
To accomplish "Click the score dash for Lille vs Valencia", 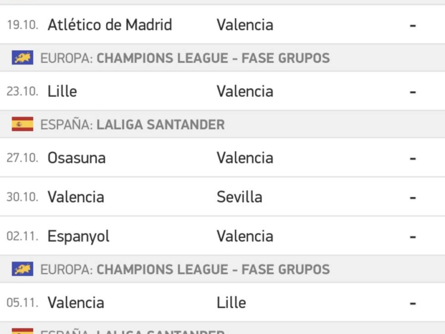I will [413, 91].
